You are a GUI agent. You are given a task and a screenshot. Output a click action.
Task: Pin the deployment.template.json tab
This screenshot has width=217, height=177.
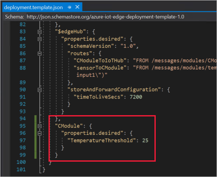tap(69, 7)
